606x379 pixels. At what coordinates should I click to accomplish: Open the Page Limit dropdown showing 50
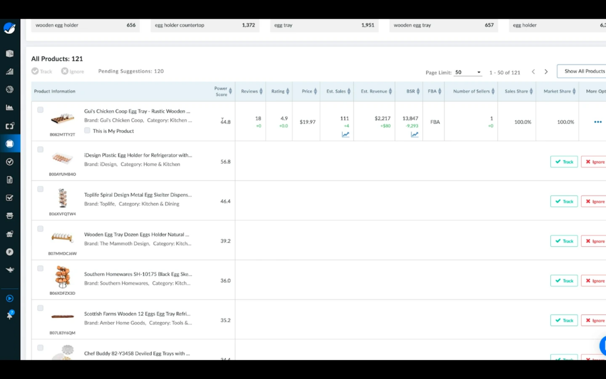coord(468,71)
